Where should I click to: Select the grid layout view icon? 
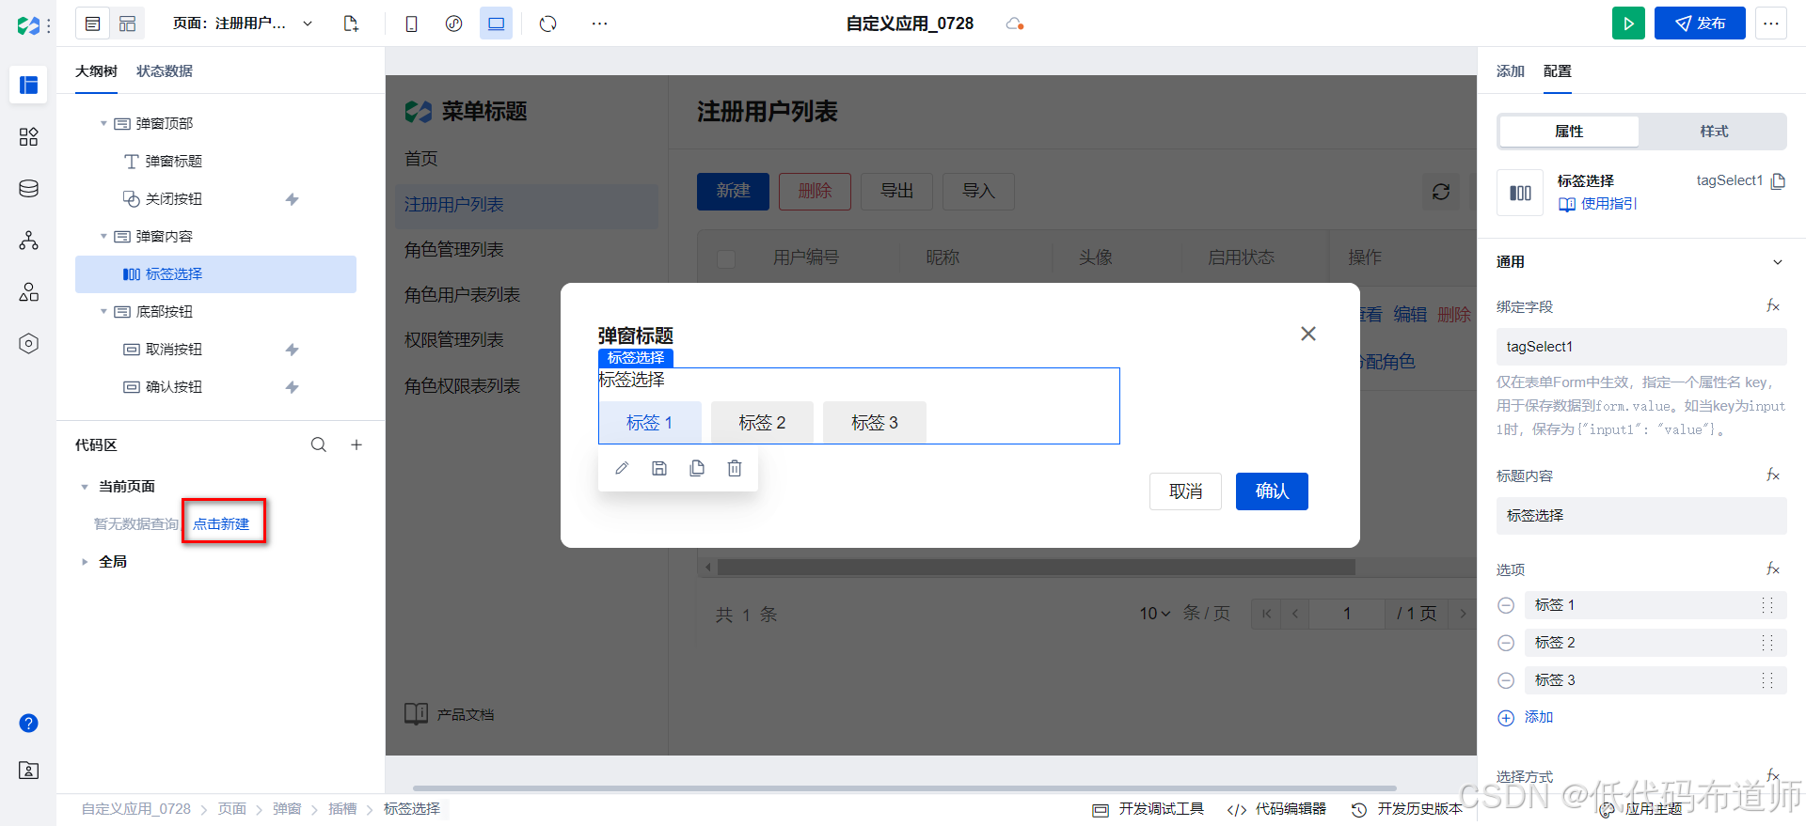[x=127, y=23]
